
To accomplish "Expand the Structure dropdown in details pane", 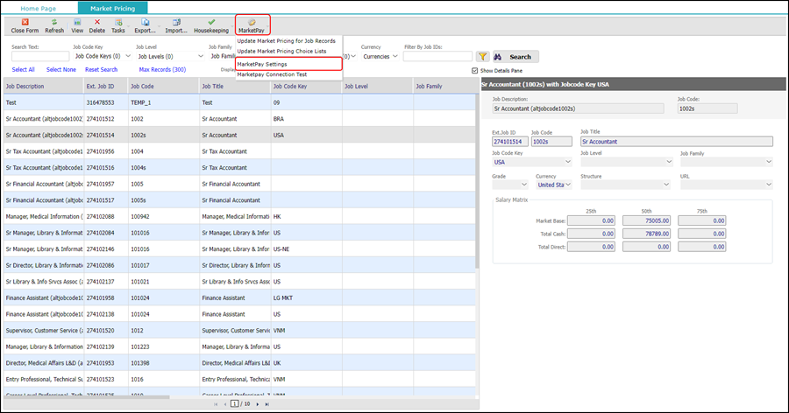I will coord(665,185).
